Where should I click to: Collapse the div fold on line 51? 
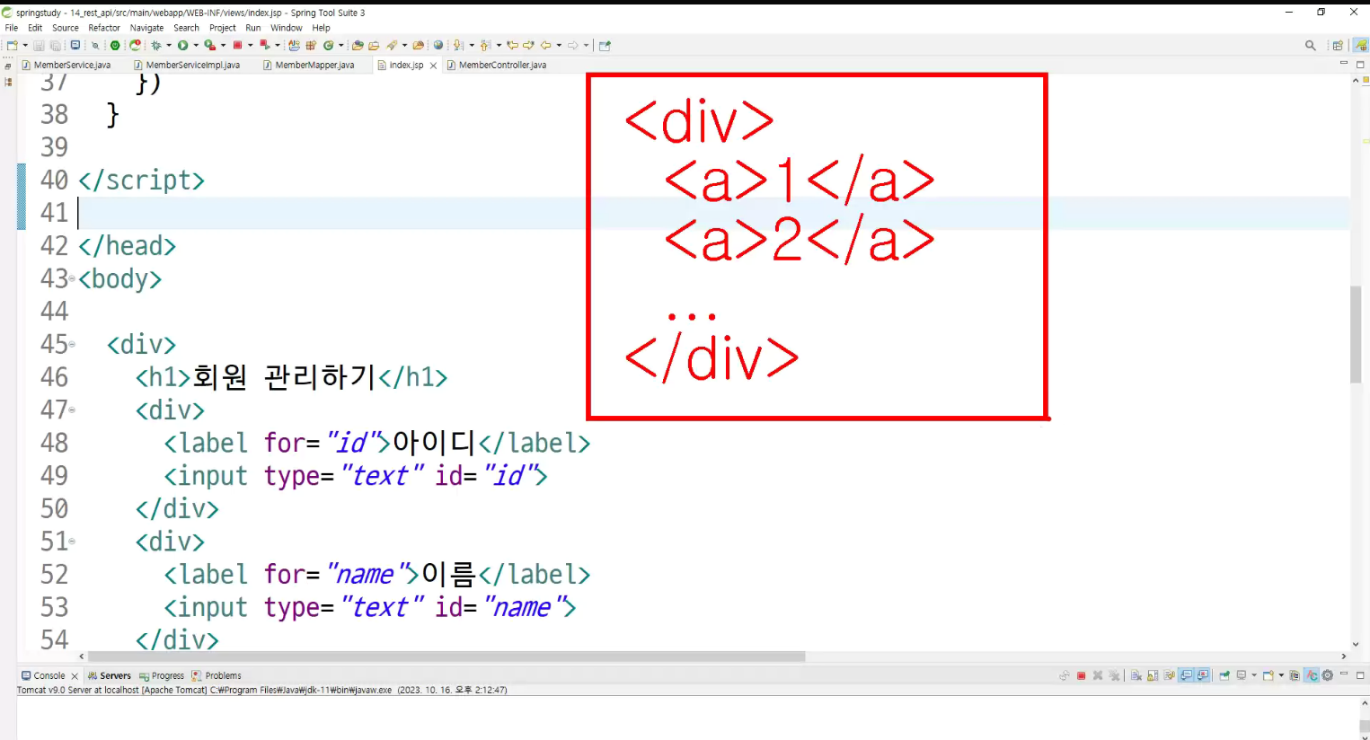coord(72,542)
